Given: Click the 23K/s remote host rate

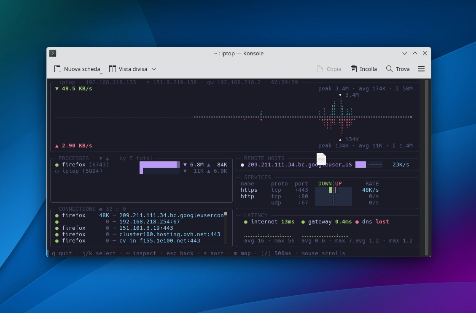Looking at the screenshot, I should click(401, 165).
